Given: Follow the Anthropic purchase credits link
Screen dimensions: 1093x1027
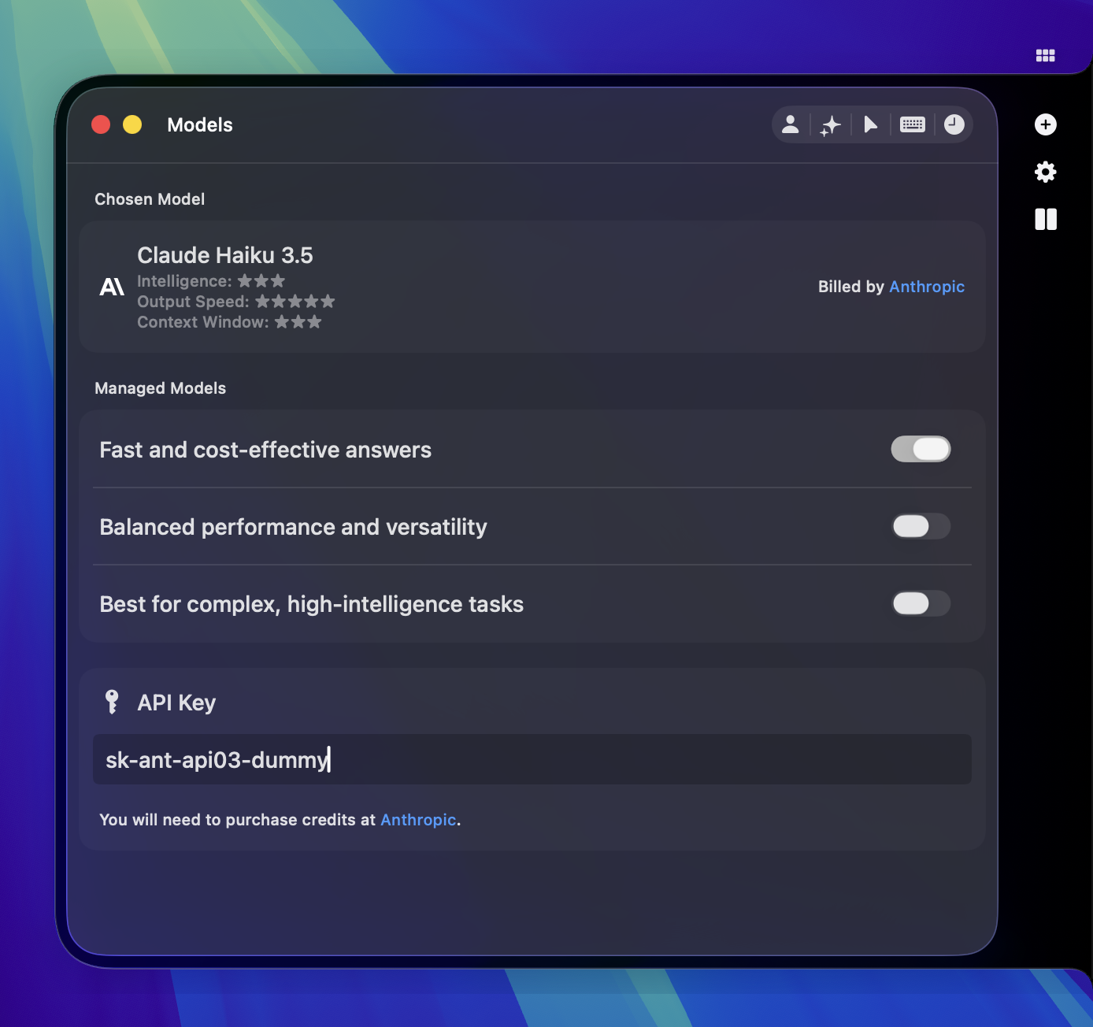Looking at the screenshot, I should click(418, 820).
